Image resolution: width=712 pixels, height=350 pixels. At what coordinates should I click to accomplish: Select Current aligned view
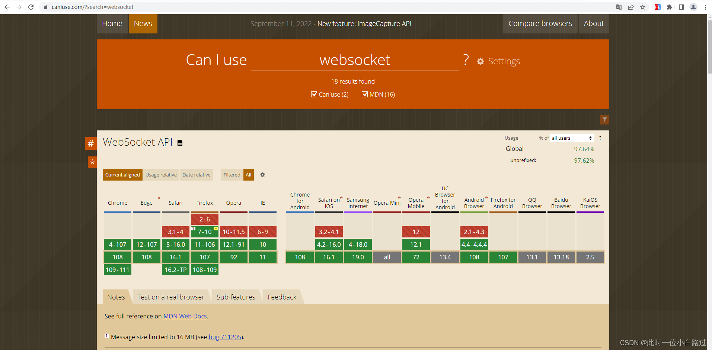[122, 175]
